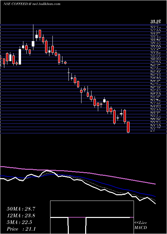This screenshot has width=167, height=234.
Task: Click the final red candlestick at the chart low
Action: [x=128, y=127]
